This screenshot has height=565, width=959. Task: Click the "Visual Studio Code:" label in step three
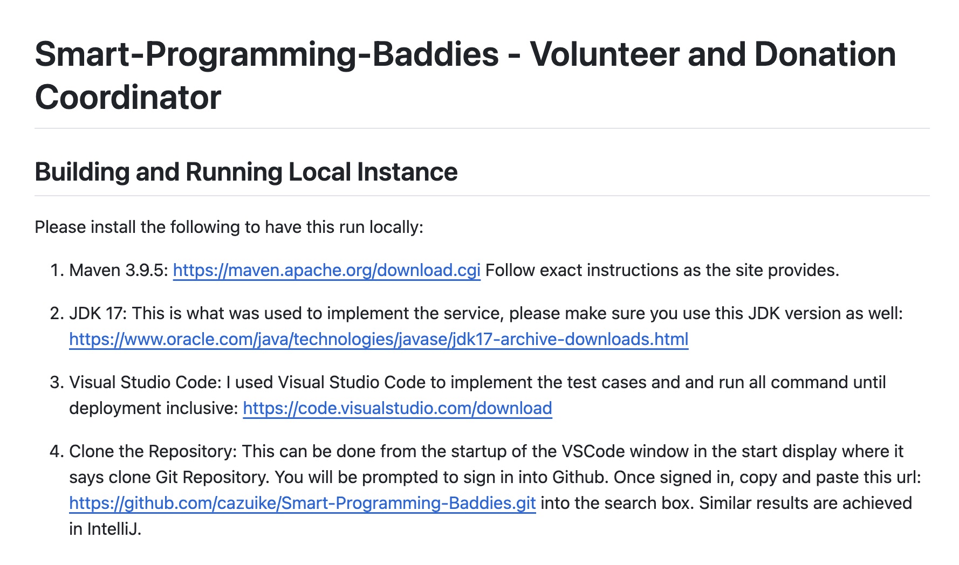coord(145,382)
